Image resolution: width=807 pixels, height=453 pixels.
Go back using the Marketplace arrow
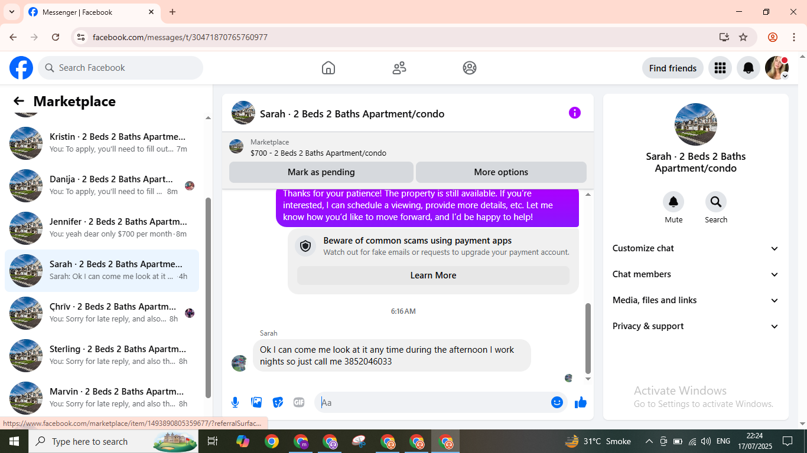pos(19,101)
